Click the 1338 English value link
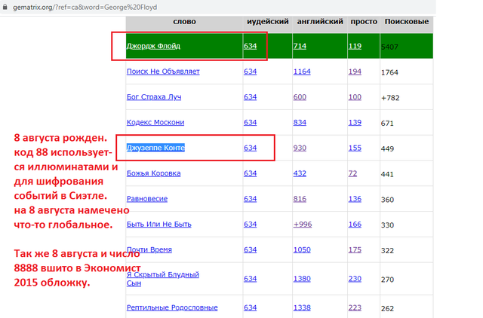This screenshot has width=483, height=318. click(302, 307)
